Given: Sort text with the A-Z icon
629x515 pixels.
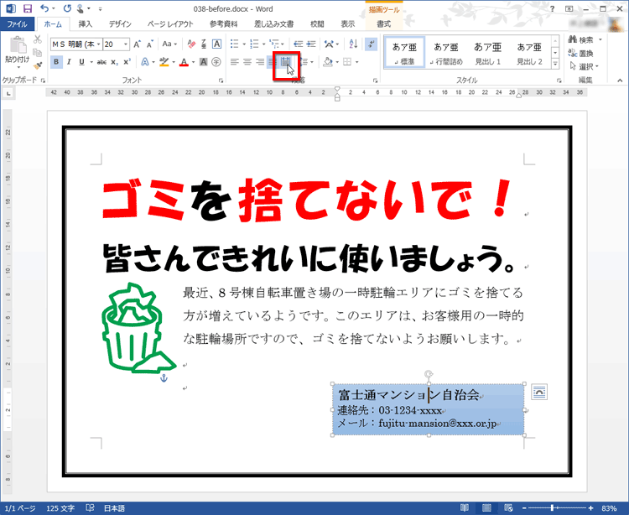Looking at the screenshot, I should coord(353,44).
